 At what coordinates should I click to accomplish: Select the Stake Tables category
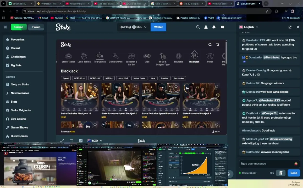coord(68,58)
